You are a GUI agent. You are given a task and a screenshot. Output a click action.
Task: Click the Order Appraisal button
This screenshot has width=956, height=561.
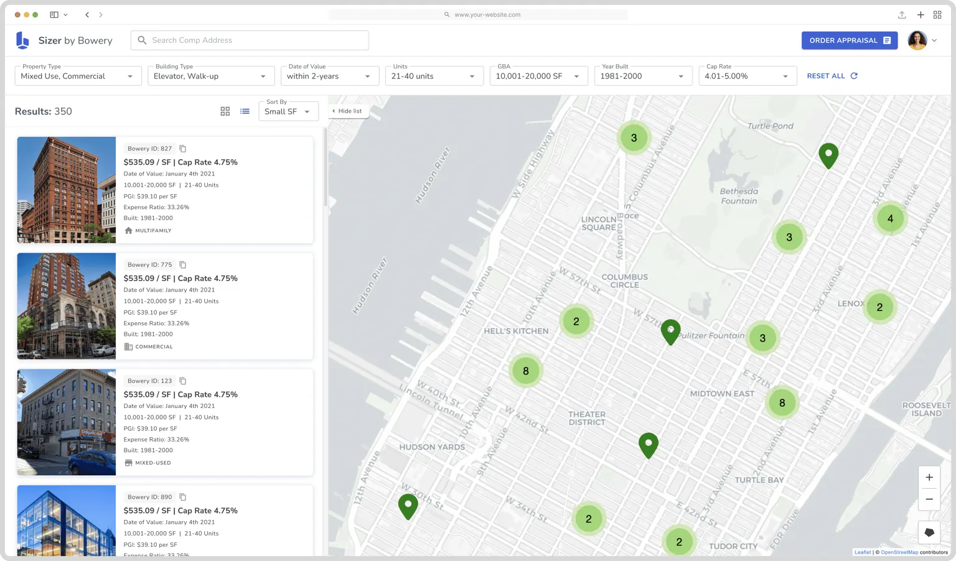pyautogui.click(x=850, y=40)
